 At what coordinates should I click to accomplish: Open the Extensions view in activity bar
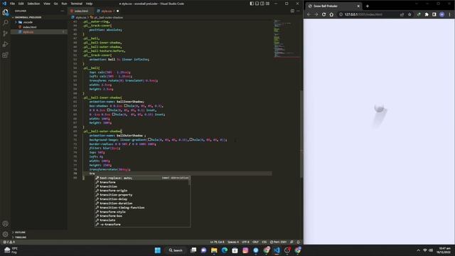coord(5,55)
